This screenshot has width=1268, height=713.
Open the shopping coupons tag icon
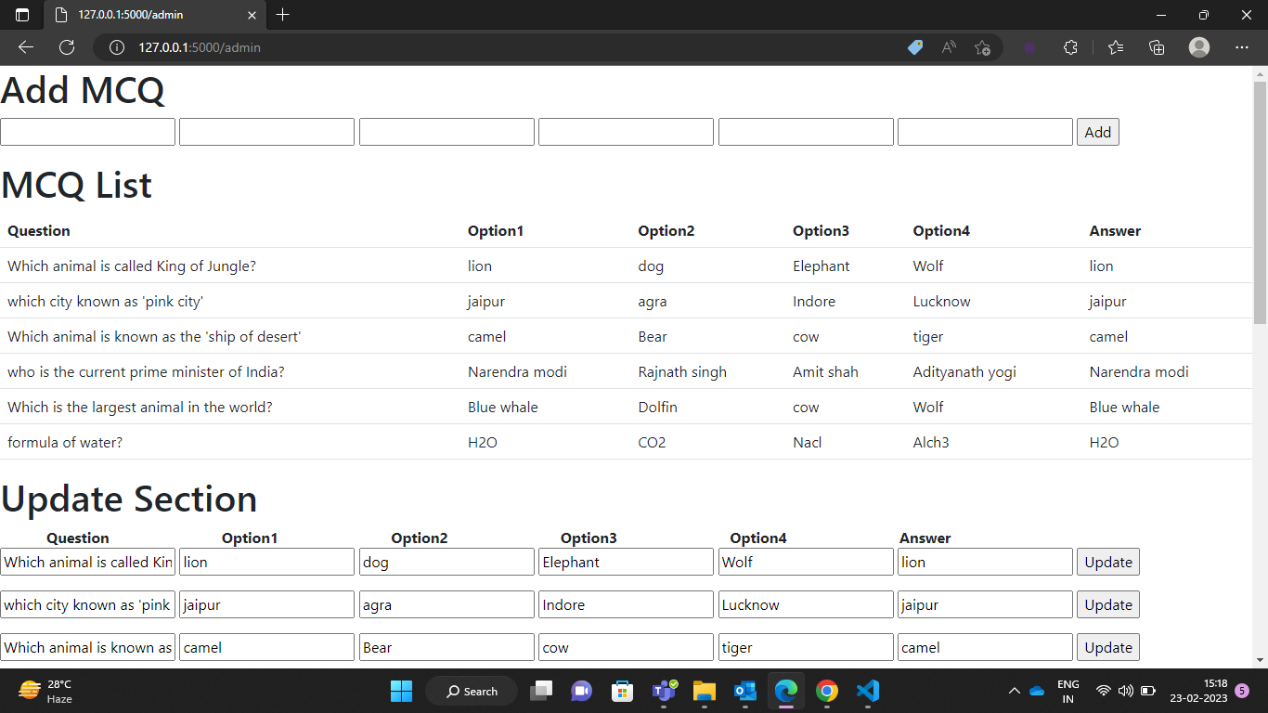point(914,47)
